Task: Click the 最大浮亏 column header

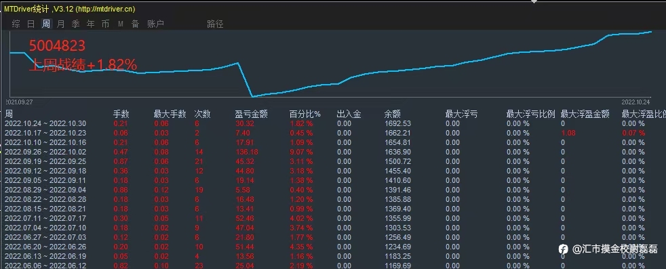Action: point(461,114)
